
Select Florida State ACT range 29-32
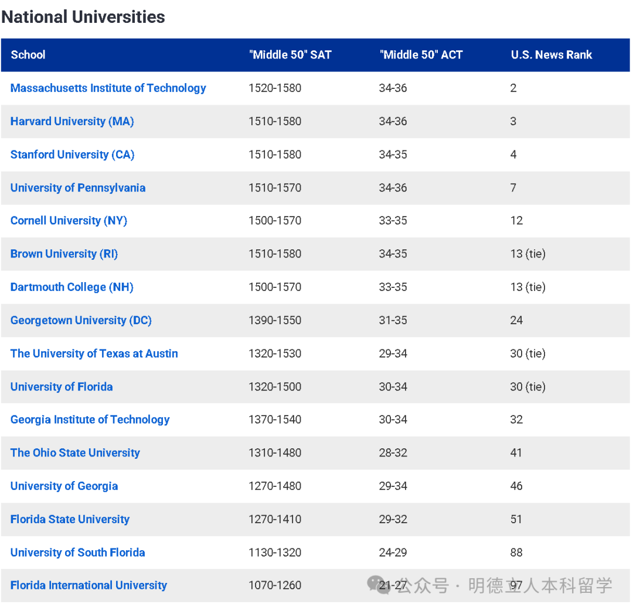(x=393, y=519)
